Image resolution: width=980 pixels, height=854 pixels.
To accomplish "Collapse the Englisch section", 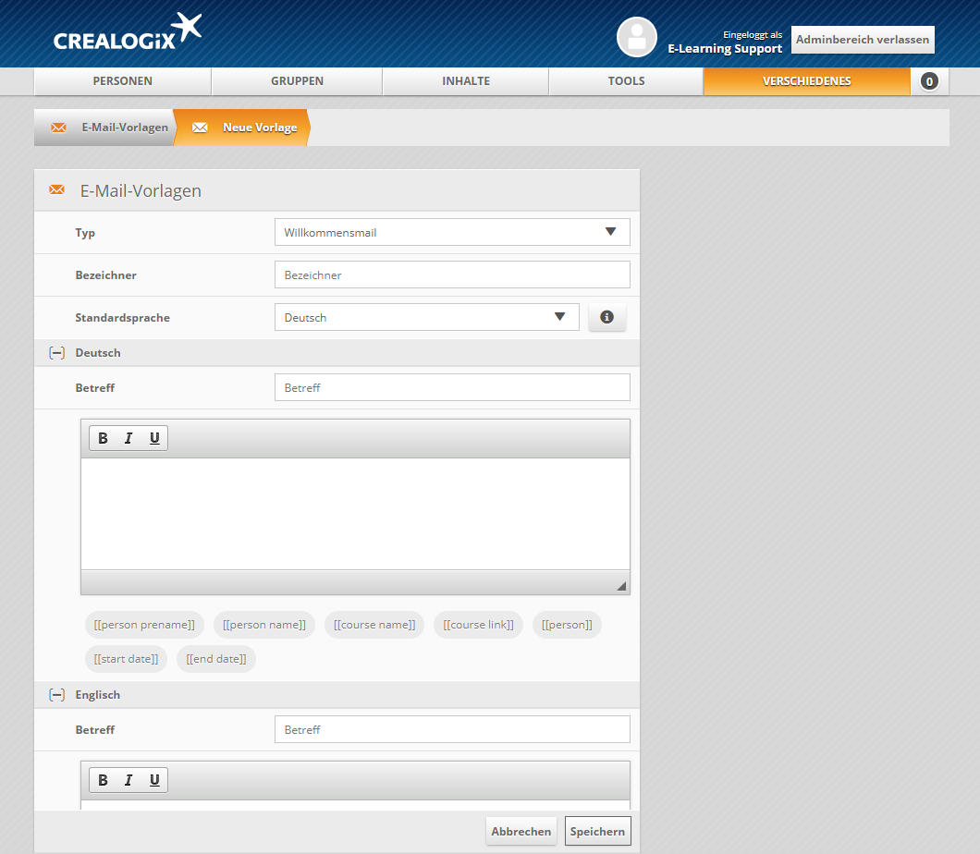I will [56, 695].
